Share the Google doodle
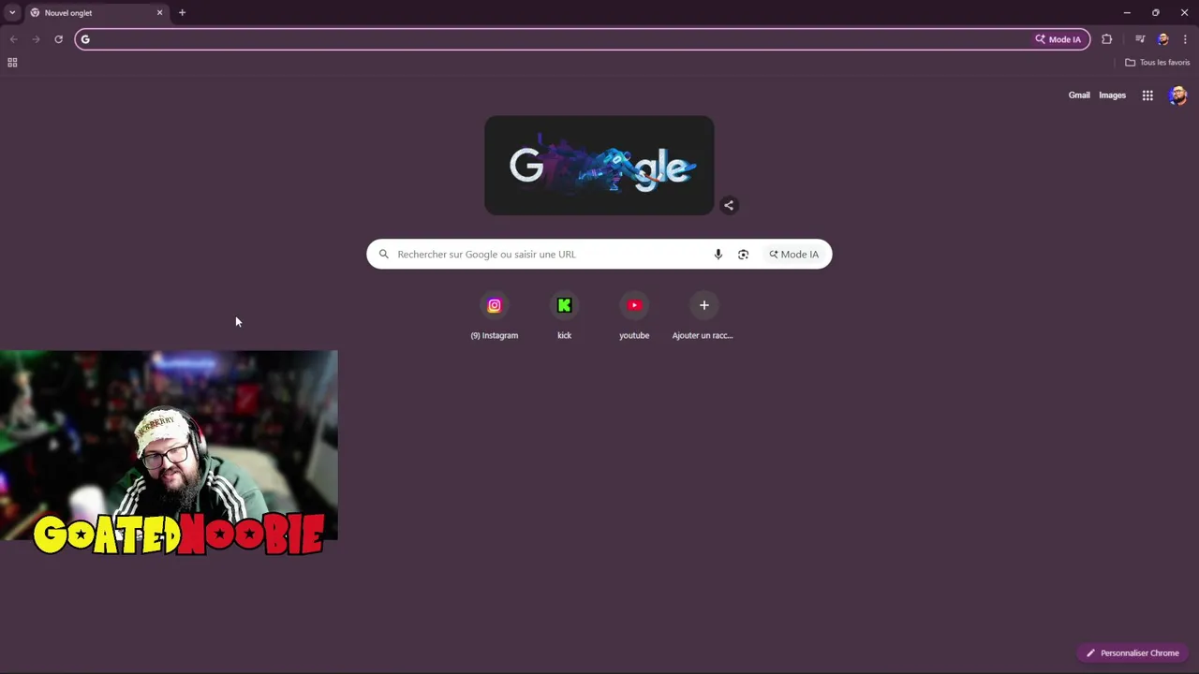The height and width of the screenshot is (674, 1199). pos(729,205)
